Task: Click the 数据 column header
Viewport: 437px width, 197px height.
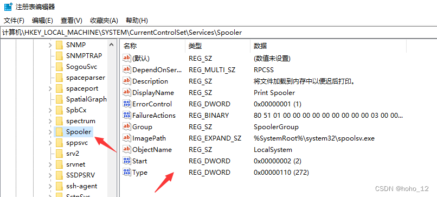Action: (329, 46)
